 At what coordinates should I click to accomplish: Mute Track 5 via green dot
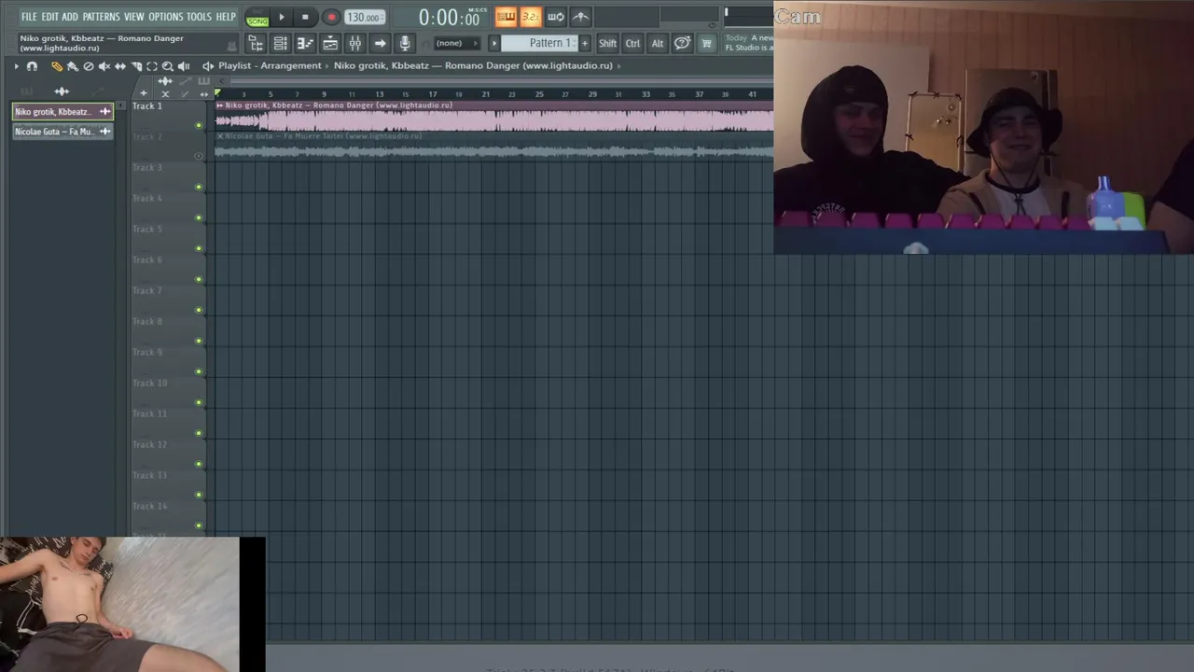199,248
